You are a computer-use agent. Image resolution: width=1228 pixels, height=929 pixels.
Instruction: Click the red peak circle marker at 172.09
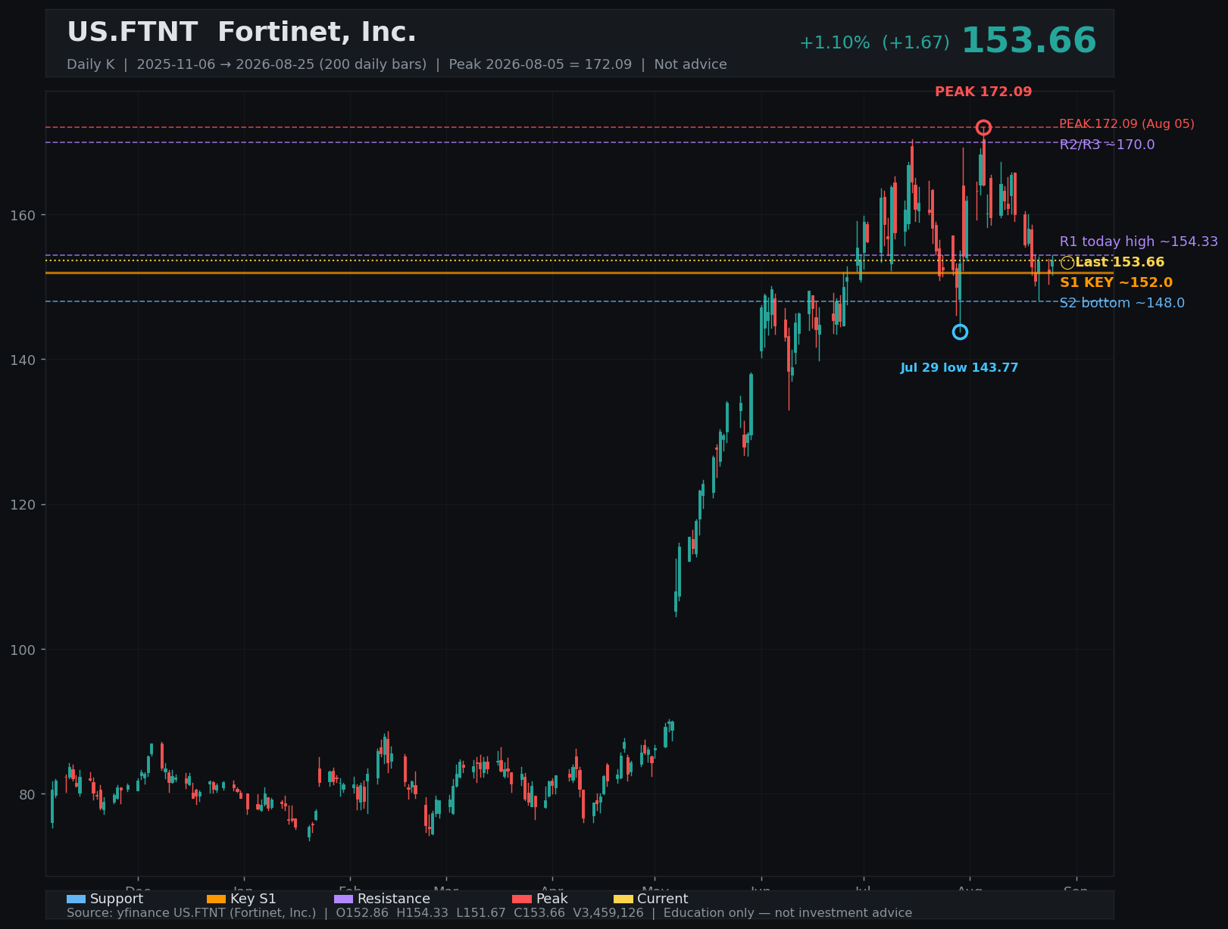click(x=983, y=127)
